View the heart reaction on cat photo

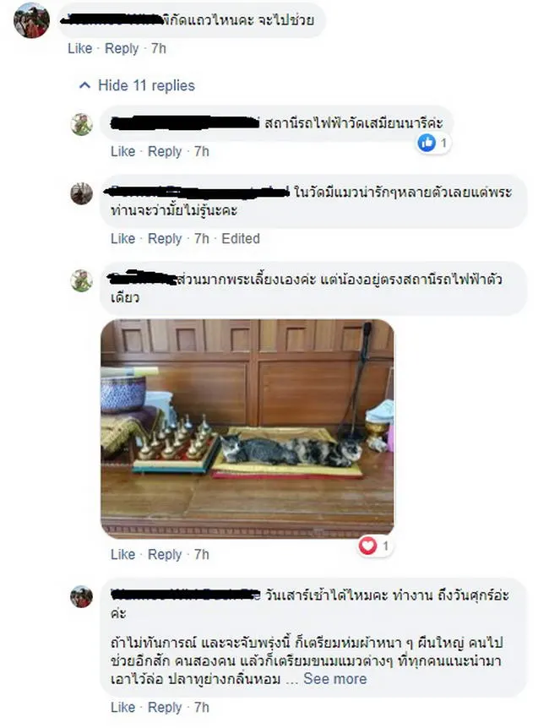(x=374, y=546)
